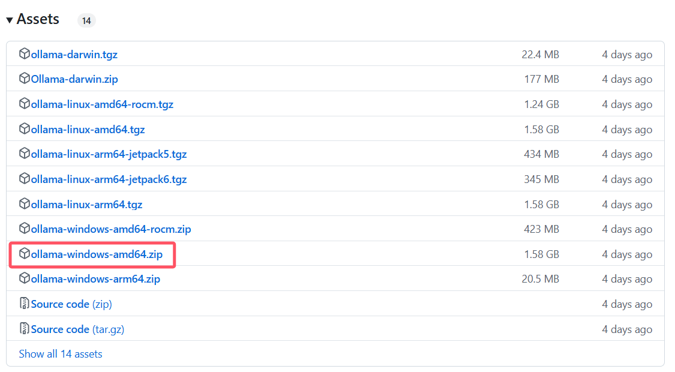Click zip file icon beside Source code (zip)
The image size is (675, 372).
pos(25,304)
